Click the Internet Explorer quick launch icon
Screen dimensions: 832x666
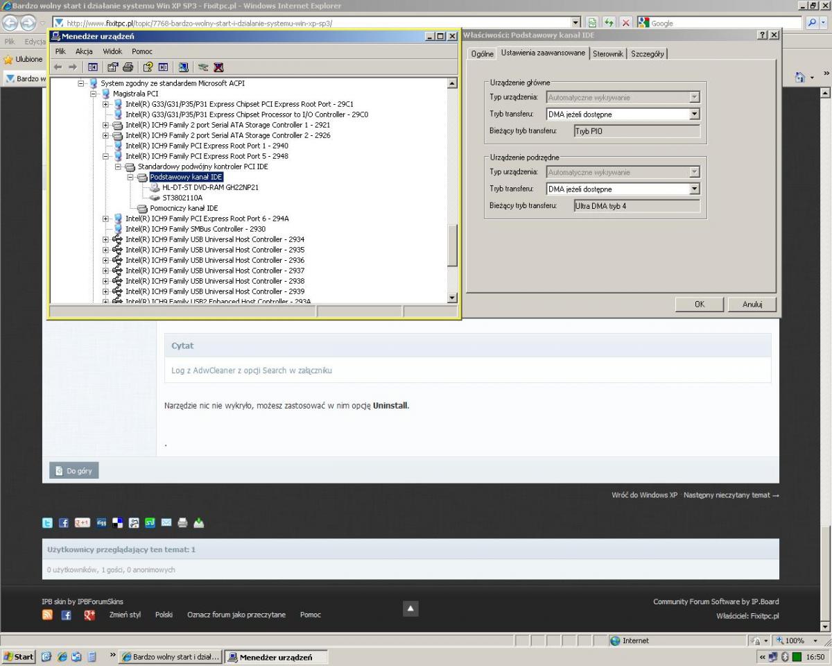point(62,657)
